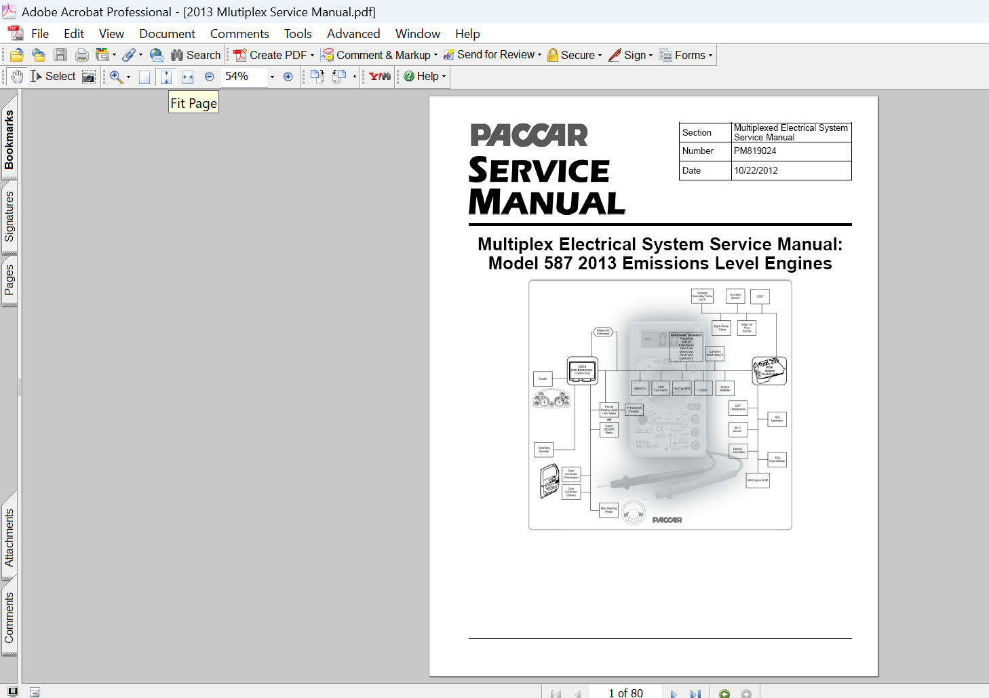
Task: Open the Help menu
Action: tap(467, 34)
